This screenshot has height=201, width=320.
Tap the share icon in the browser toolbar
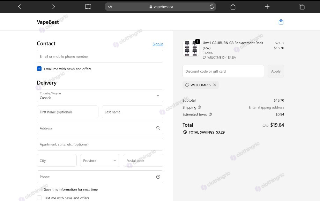pyautogui.click(x=233, y=7)
